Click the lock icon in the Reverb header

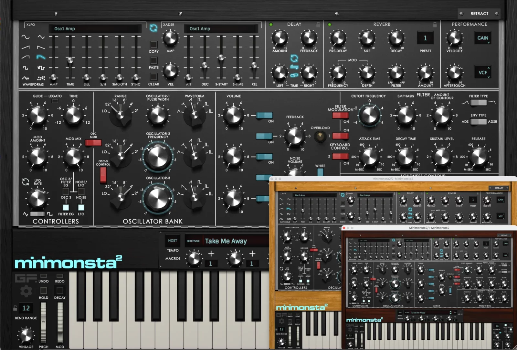click(435, 24)
